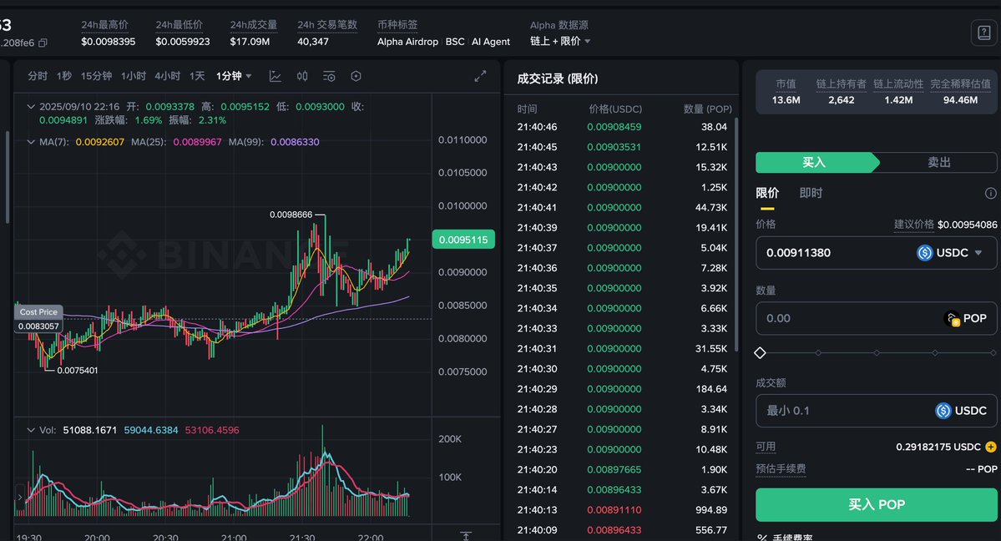The height and width of the screenshot is (541, 1001).
Task: Expand the left panel arrow on volume chart
Action: [20, 496]
